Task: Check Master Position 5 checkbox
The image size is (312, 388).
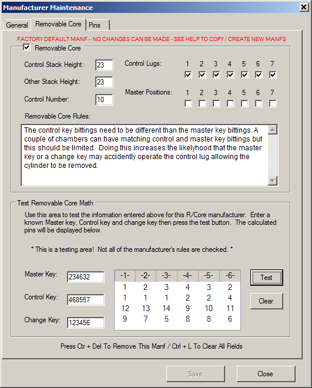Action: pyautogui.click(x=244, y=103)
